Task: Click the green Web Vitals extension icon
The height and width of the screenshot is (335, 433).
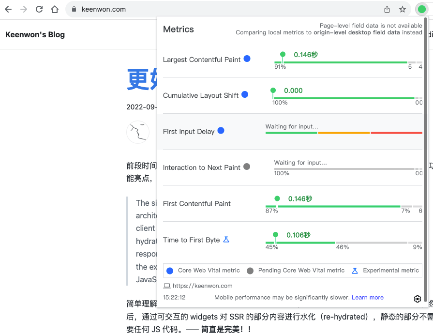Action: click(x=421, y=9)
